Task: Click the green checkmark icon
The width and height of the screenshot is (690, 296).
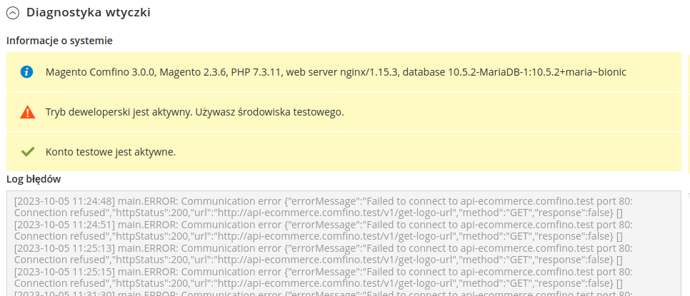Action: point(27,152)
